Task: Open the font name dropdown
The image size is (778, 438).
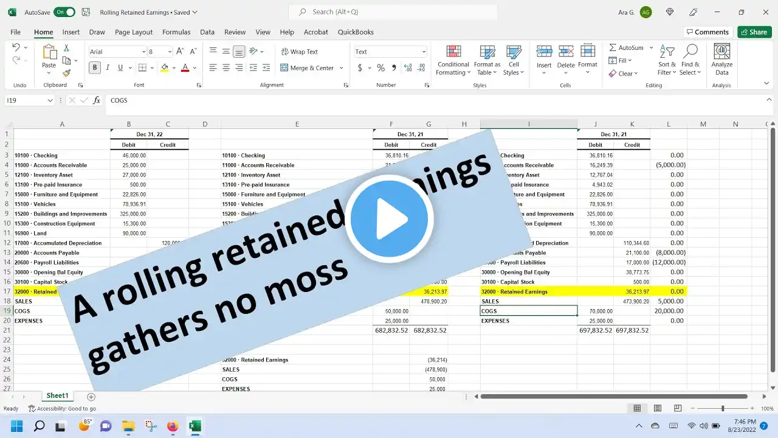Action: (143, 52)
